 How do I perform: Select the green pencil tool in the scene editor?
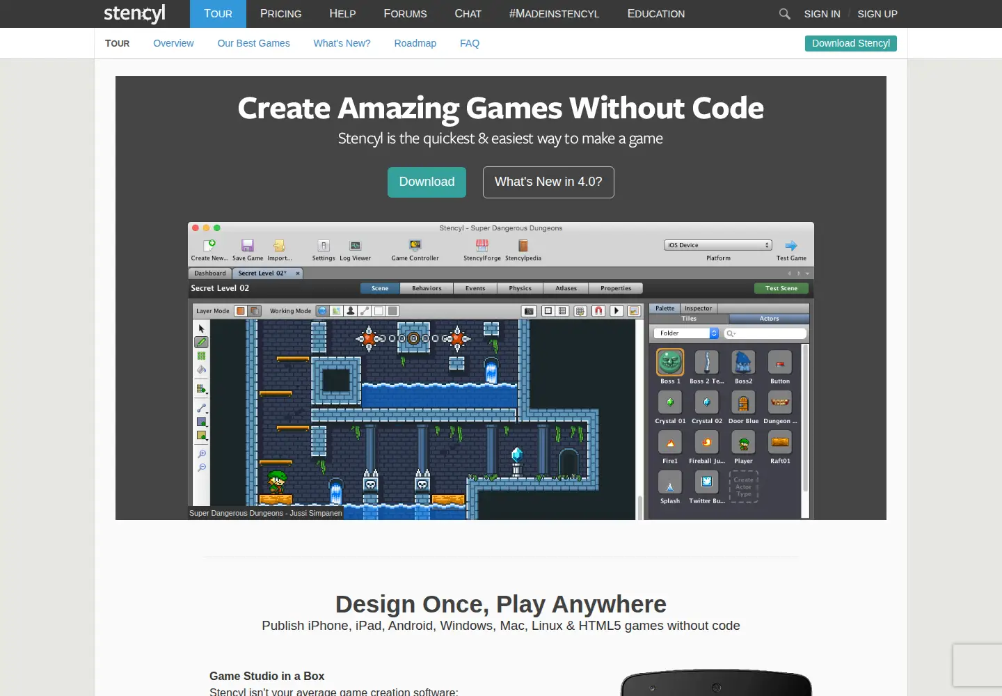coord(201,342)
